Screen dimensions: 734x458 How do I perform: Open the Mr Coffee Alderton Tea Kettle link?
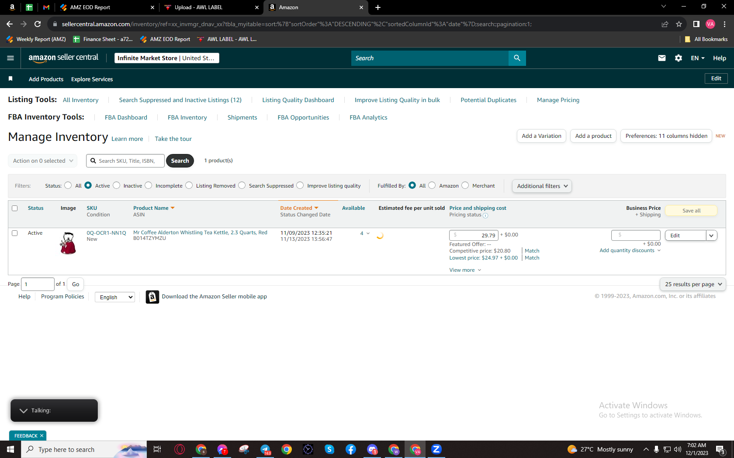(200, 232)
